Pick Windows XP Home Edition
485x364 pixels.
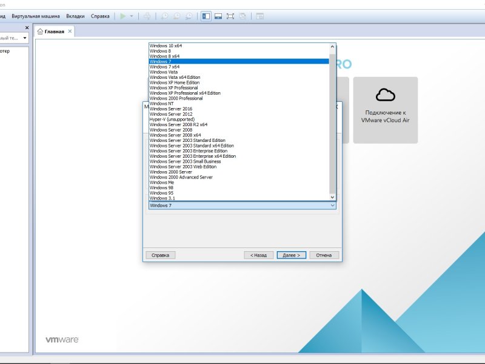239,83
